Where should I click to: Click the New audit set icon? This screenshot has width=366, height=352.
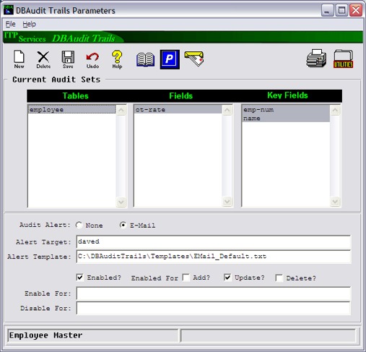click(19, 59)
